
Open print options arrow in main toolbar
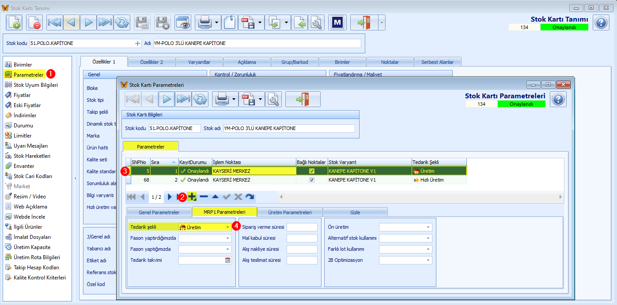pyautogui.click(x=217, y=22)
